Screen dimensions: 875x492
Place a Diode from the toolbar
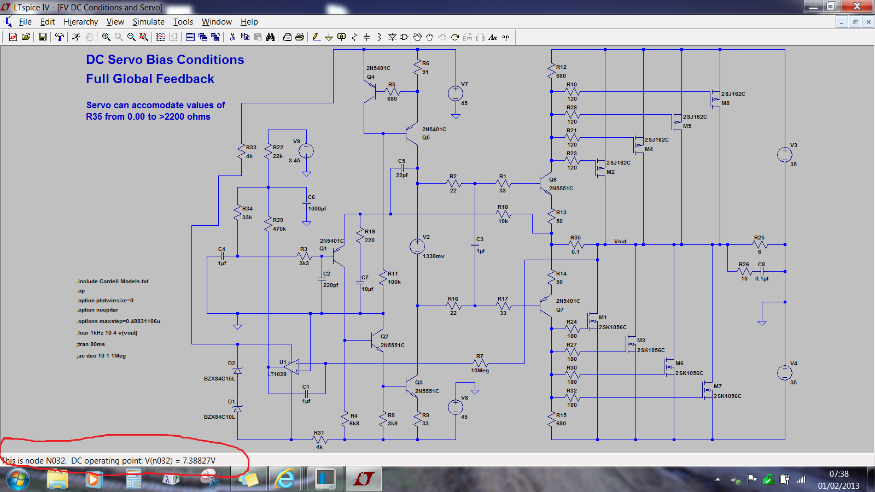(x=392, y=37)
